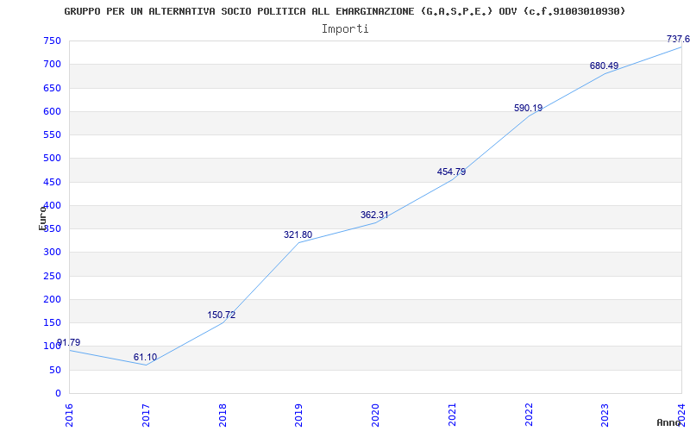
Task: Click the data label 680.49
Action: click(605, 66)
